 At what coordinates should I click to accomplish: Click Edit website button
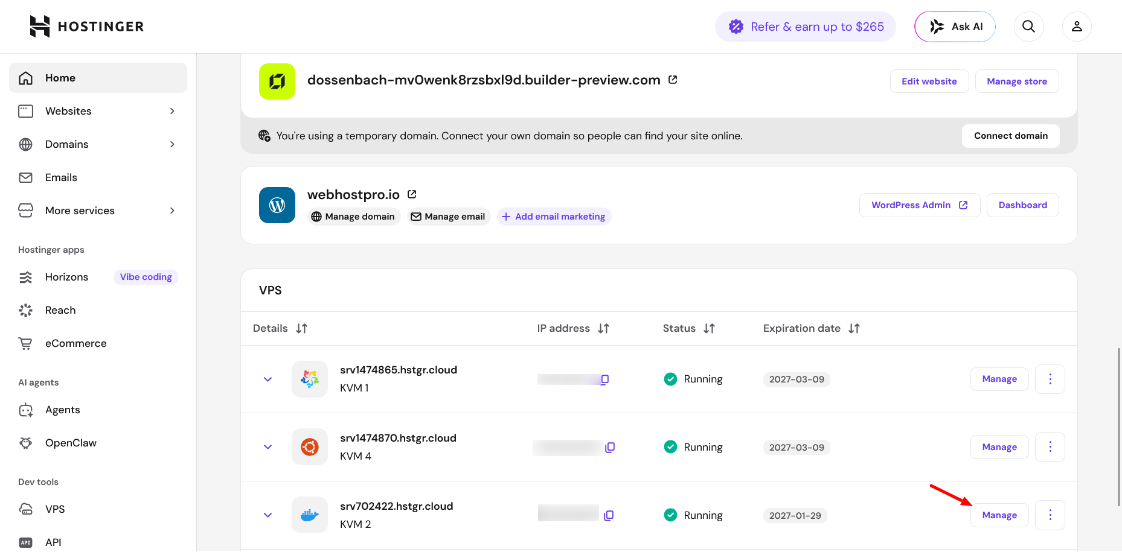pos(929,81)
